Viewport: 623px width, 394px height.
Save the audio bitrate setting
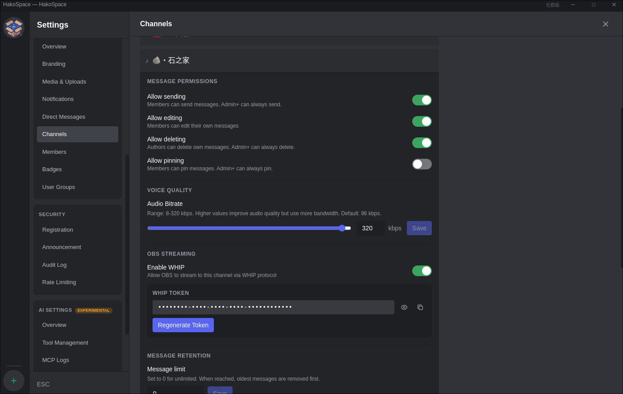click(419, 228)
